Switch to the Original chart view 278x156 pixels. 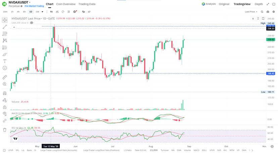224,4
